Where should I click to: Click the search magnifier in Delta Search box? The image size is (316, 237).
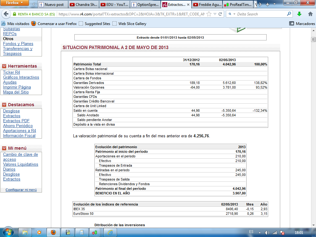pos(289,14)
